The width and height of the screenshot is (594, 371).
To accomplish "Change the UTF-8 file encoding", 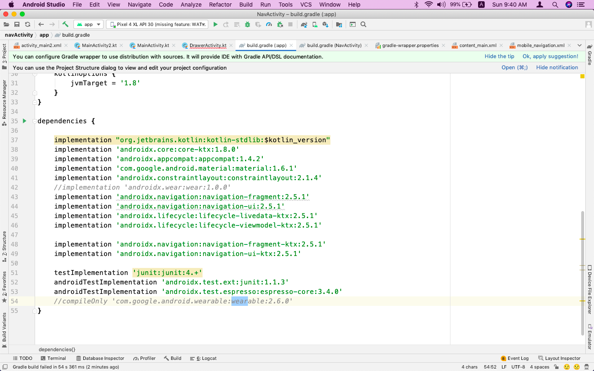I will (x=518, y=367).
